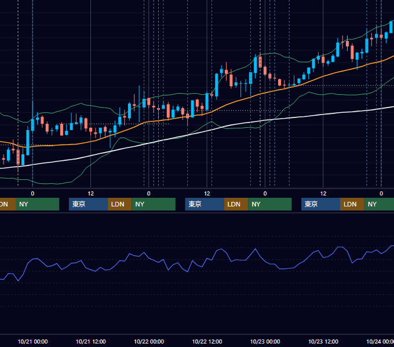Select the NY session bar spanning 10/24 00:00
394x347 pixels.
pos(379,204)
